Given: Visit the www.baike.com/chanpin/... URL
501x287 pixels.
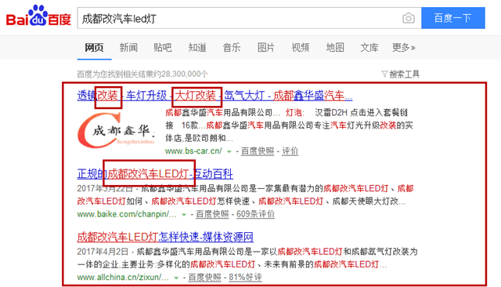Looking at the screenshot, I should tap(127, 214).
